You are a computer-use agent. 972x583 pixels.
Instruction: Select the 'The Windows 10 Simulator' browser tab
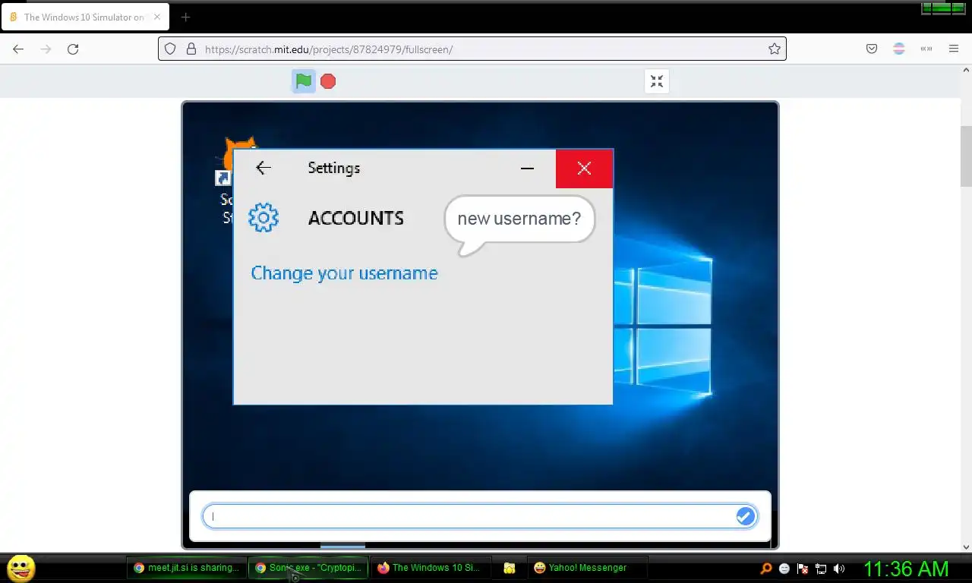(85, 17)
